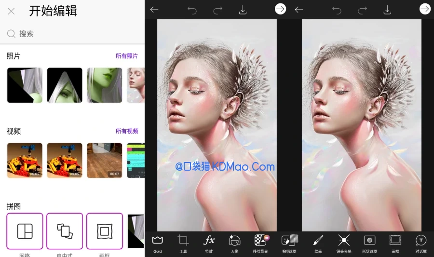Open the 贴纸遮罩 sticker mask tool
This screenshot has height=257, width=434.
coord(289,243)
